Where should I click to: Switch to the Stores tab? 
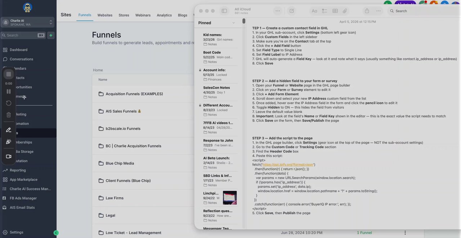pyautogui.click(x=124, y=15)
